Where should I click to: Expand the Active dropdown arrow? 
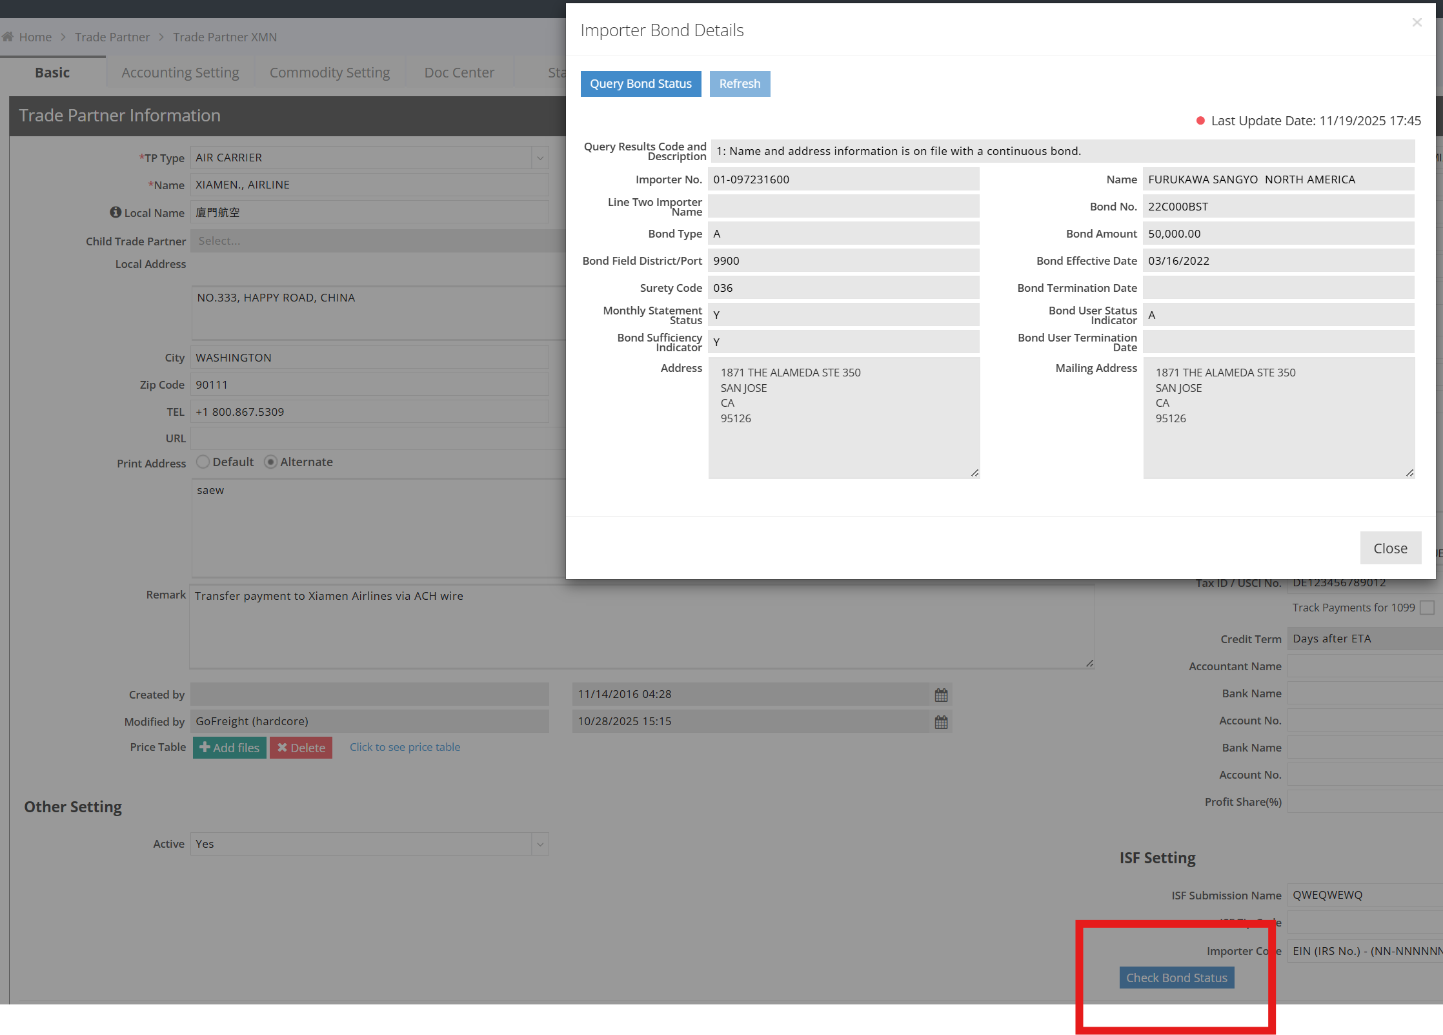[540, 844]
